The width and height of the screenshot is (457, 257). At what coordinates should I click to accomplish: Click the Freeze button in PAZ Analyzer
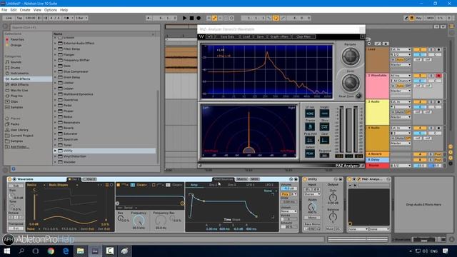310,127
